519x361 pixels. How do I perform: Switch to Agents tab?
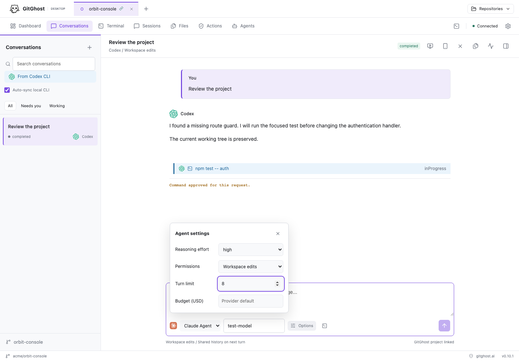point(243,26)
